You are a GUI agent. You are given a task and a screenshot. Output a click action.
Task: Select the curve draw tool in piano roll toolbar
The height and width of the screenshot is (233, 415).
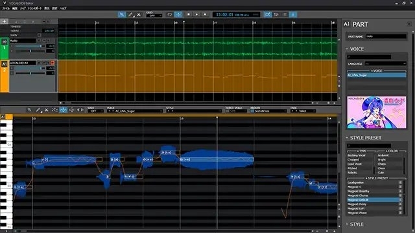(x=54, y=110)
